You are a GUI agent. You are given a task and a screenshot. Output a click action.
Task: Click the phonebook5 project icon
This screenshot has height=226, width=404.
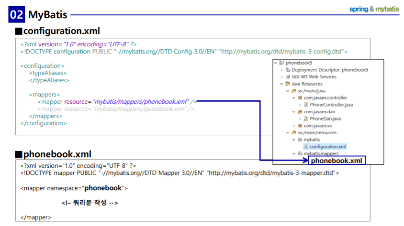(x=281, y=63)
